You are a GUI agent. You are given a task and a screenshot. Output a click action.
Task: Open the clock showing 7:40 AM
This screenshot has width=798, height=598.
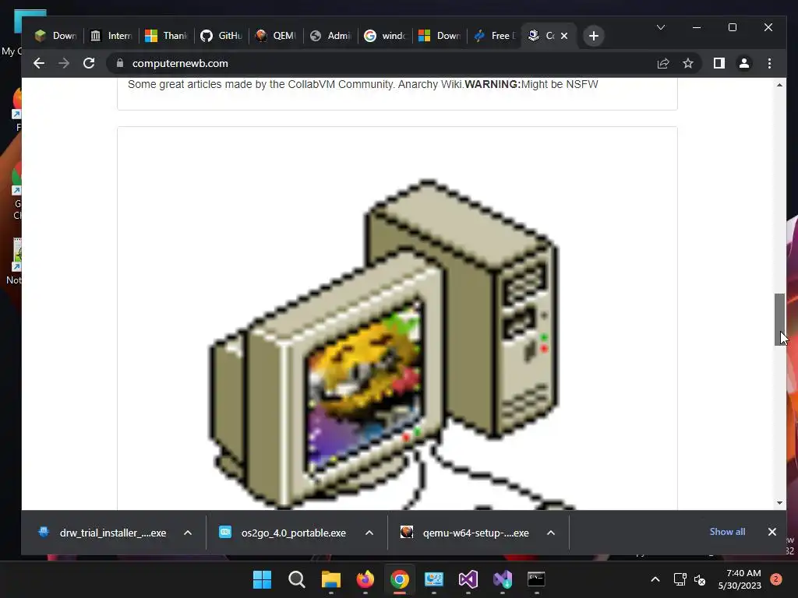740,579
